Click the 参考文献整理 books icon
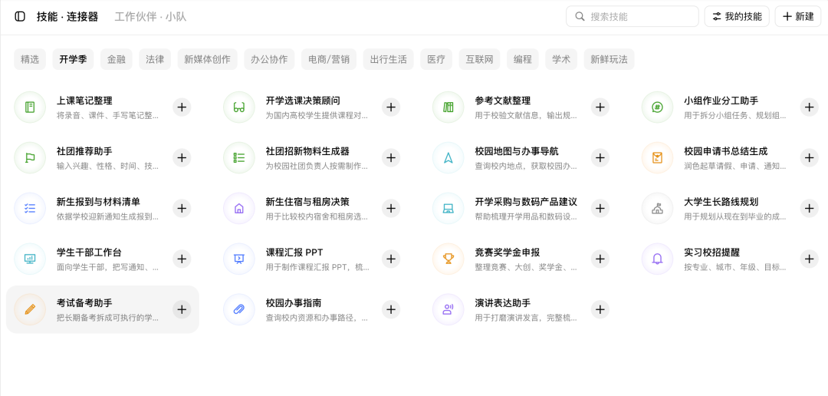 point(449,107)
